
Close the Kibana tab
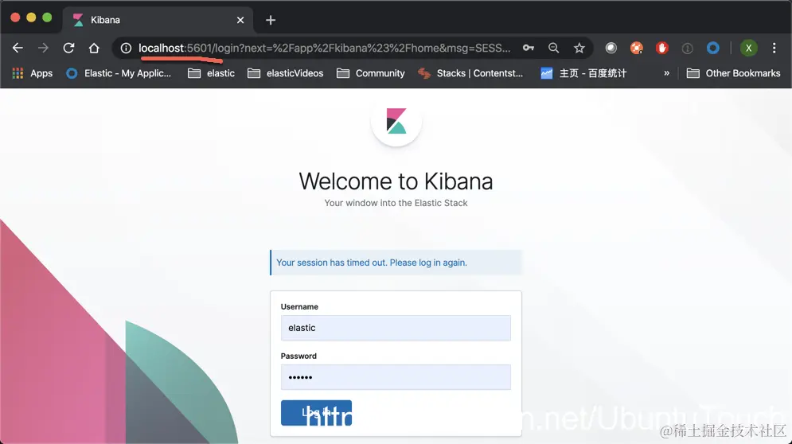pos(240,20)
